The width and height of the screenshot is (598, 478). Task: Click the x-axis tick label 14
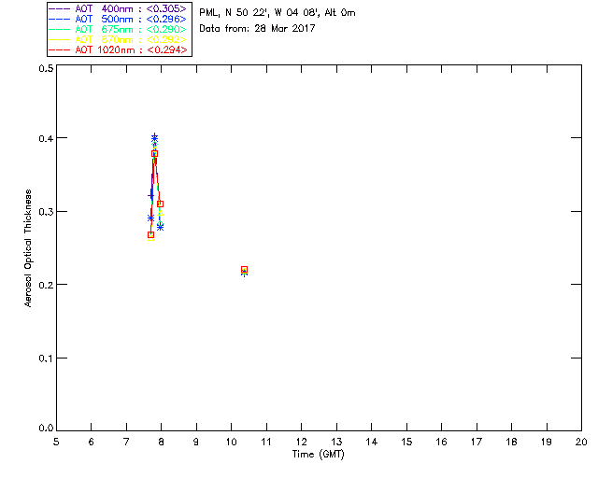coord(372,442)
